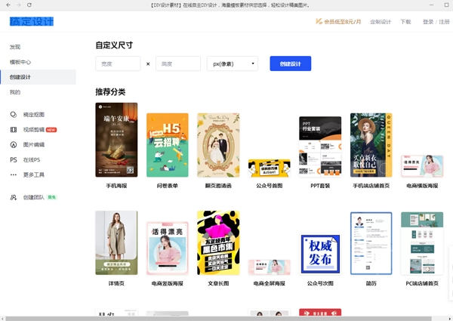
Task: Open the px(像素) unit dropdown
Action: point(233,63)
